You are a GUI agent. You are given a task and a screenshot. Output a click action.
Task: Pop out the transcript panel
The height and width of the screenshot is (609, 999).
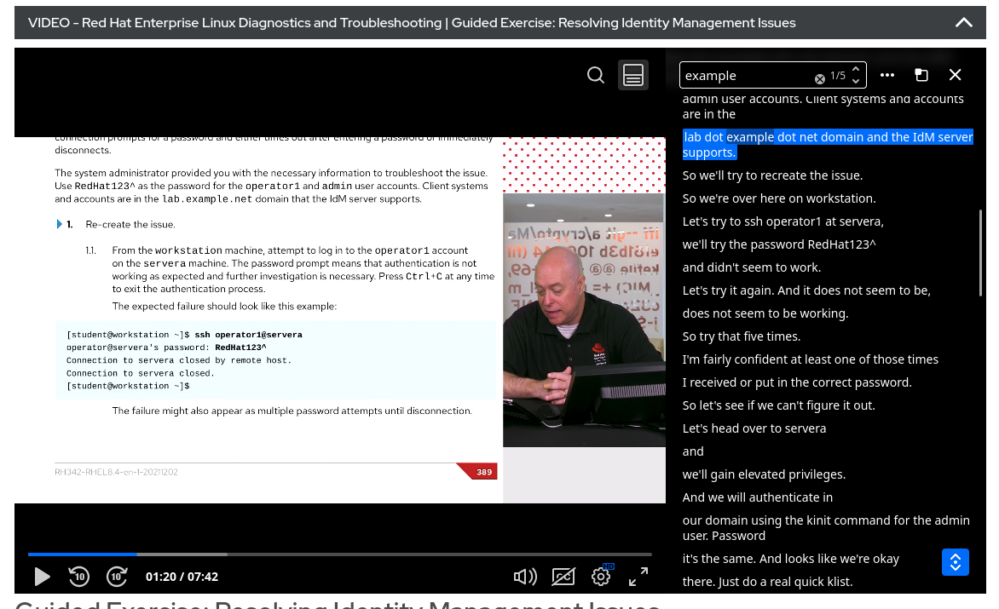point(921,75)
